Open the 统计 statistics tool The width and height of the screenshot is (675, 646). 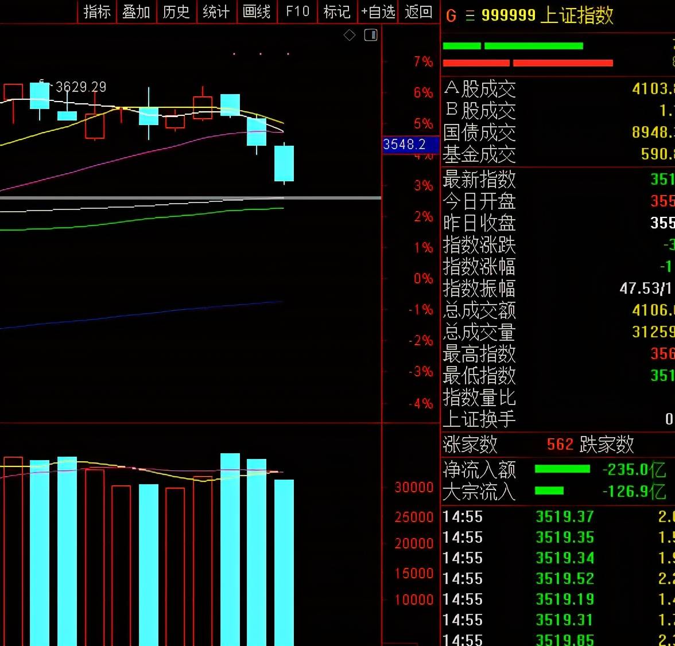(x=216, y=11)
